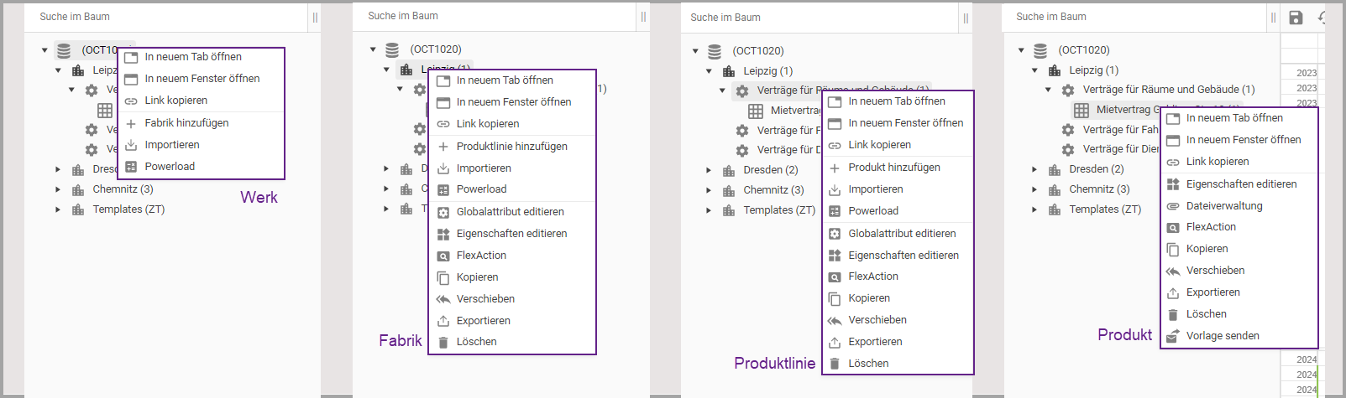1346x398 pixels.
Task: Click the Dateiverwaltung link icon
Action: point(1173,206)
